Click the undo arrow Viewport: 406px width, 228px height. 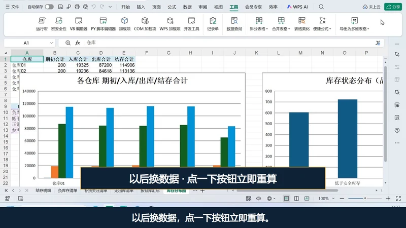coord(94,7)
